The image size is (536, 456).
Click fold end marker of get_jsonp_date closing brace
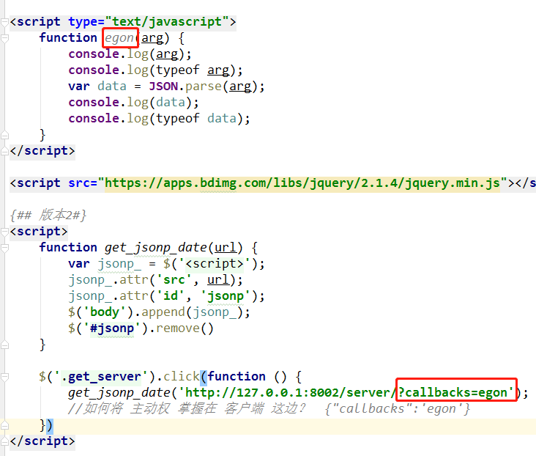click(4, 345)
